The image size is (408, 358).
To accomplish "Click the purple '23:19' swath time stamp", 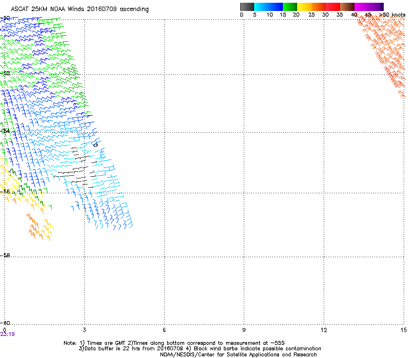I will tap(7, 334).
